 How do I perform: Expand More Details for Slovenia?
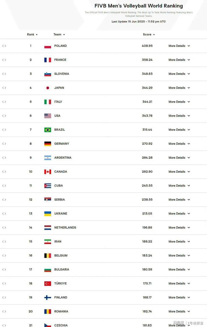click(x=179, y=74)
